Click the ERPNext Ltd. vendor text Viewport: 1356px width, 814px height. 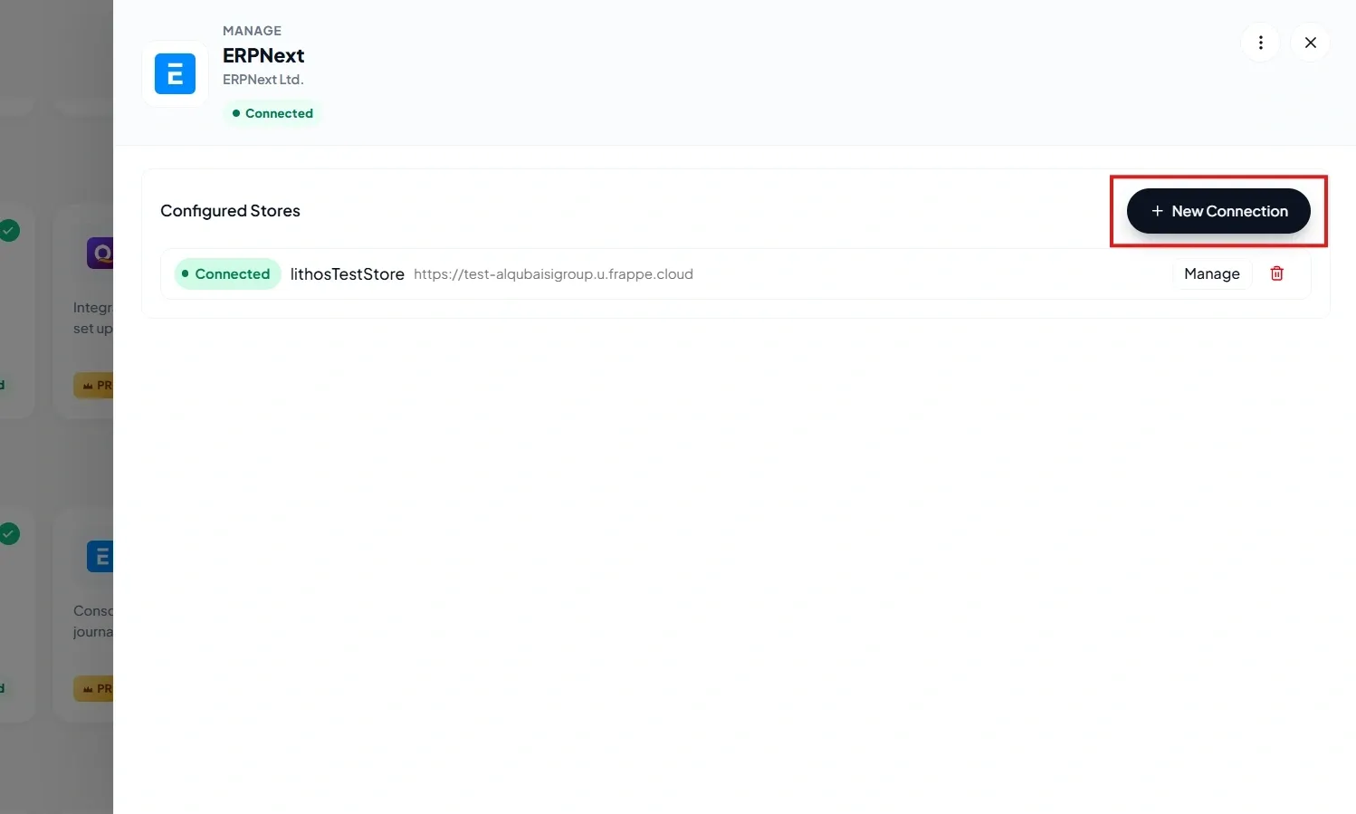263,80
